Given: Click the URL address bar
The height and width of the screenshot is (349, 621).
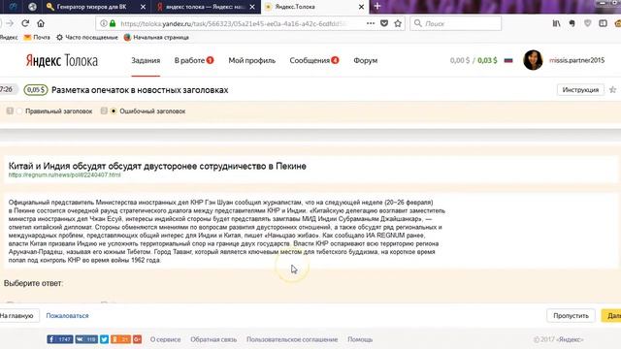Looking at the screenshot, I should pos(234,23).
